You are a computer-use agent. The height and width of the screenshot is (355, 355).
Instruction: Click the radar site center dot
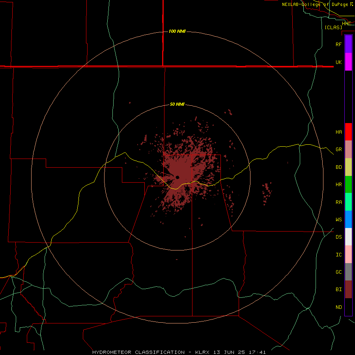tap(177, 177)
